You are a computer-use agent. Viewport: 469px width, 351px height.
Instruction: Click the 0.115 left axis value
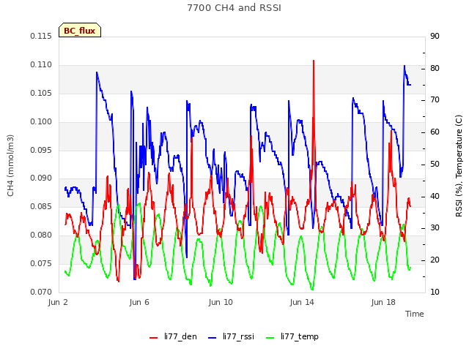41,36
